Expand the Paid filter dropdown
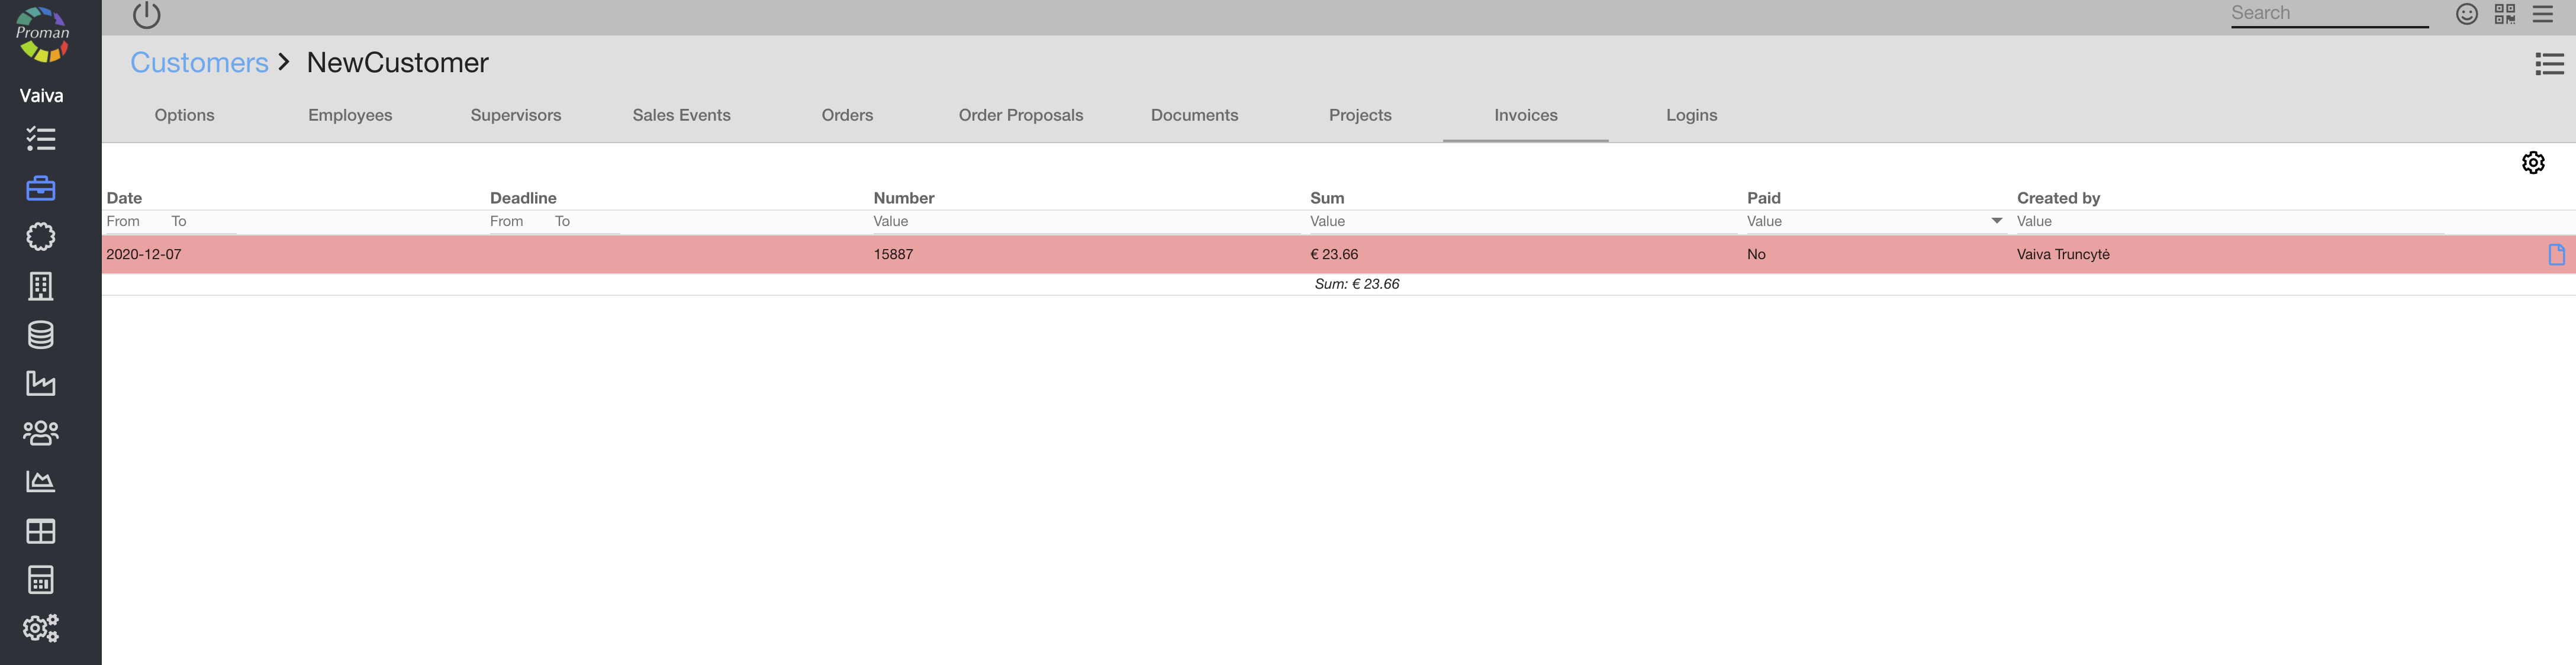This screenshot has height=665, width=2576. tap(1996, 221)
